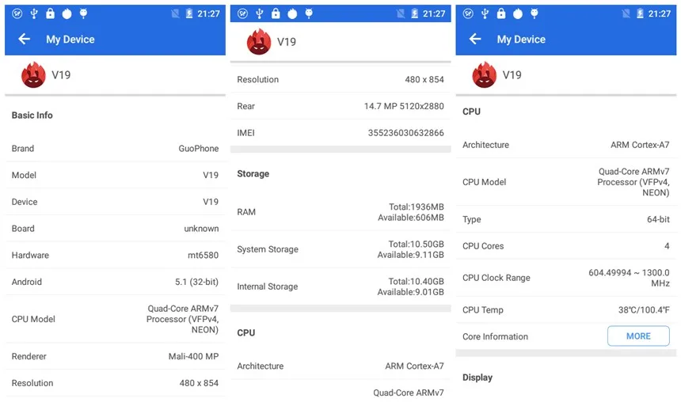Viewport: 681px width, 402px height.
Task: Tap the Core Information label
Action: click(495, 336)
